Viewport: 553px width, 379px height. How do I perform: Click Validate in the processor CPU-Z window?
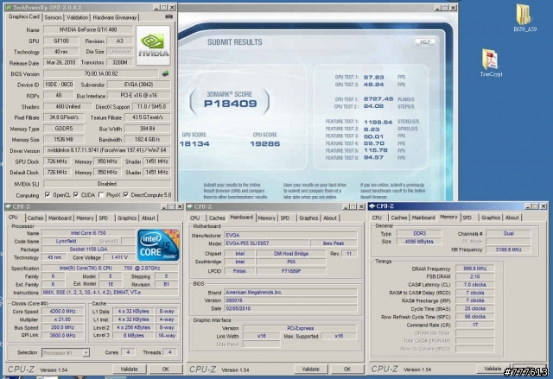129,369
